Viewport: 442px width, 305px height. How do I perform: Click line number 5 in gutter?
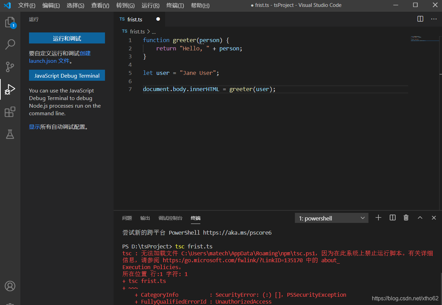130,73
